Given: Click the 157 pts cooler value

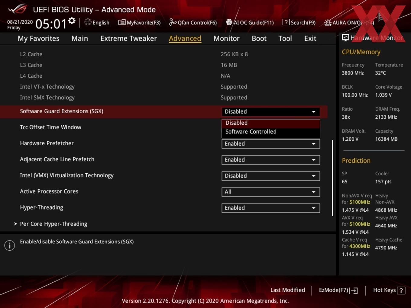Looking at the screenshot, I should (x=383, y=181).
